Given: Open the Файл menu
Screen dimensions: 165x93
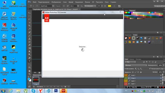Looking at the screenshot, I should pos(35,2).
